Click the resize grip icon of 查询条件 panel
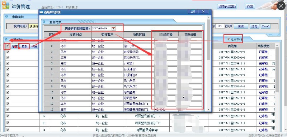 click(x=278, y=34)
